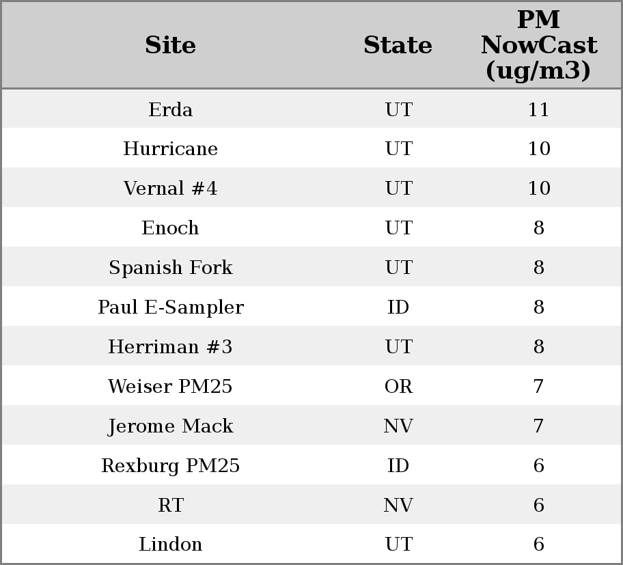Select the PM NowCast value 11 for Erda
The width and height of the screenshot is (623, 565).
point(538,109)
